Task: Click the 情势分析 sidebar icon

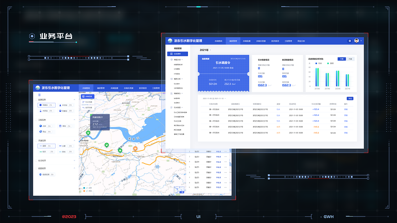Action: coord(172,79)
